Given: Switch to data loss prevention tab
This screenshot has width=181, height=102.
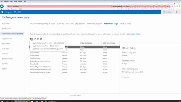Looking at the screenshot, I should click(x=76, y=24).
